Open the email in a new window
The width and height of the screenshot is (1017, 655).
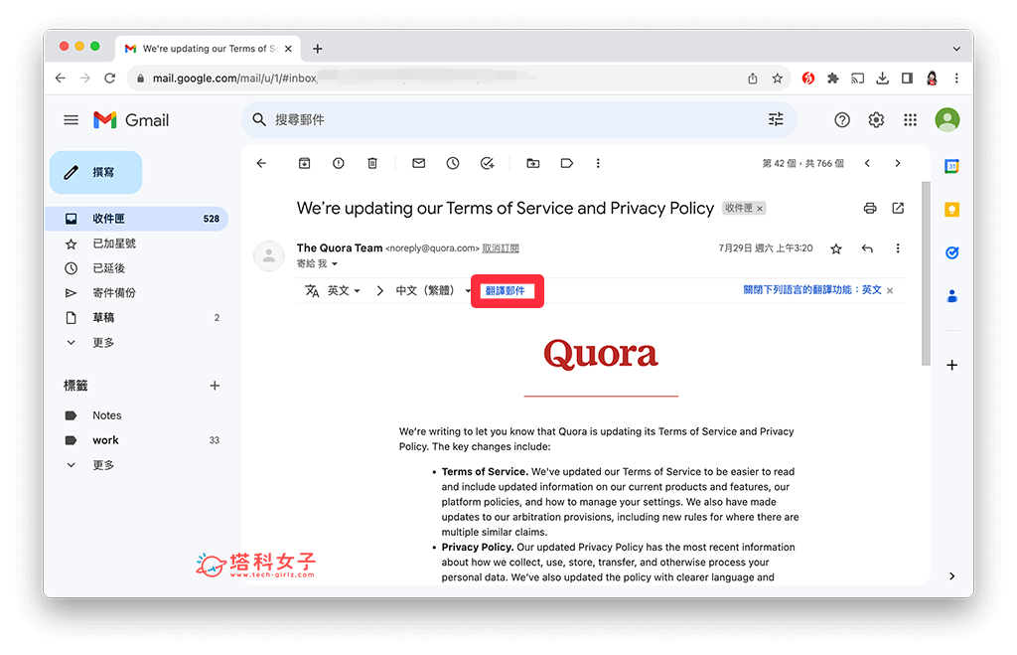click(x=898, y=209)
